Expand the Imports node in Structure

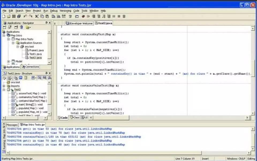(x=4, y=86)
